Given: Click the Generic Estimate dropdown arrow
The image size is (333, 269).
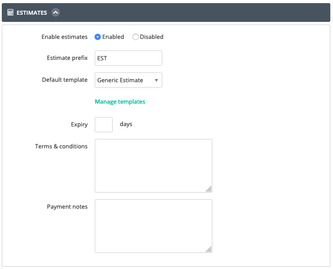Looking at the screenshot, I should [x=156, y=80].
